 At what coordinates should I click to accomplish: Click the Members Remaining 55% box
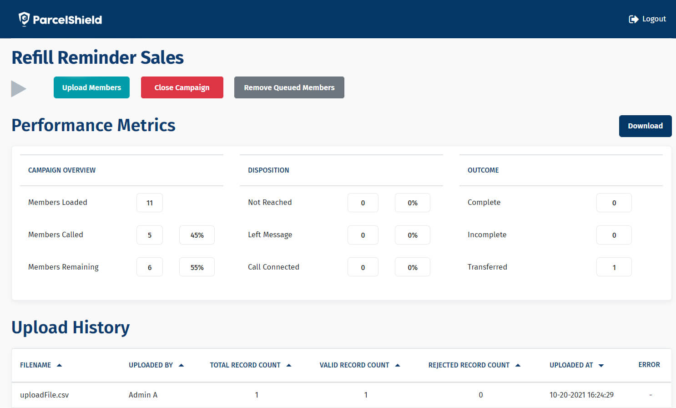tap(197, 267)
